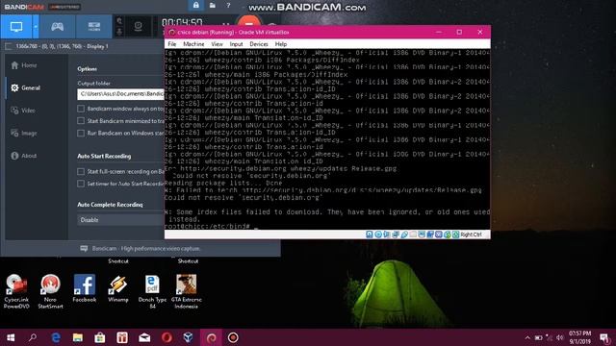Click VirtualBox network adapter status icon

(396, 235)
